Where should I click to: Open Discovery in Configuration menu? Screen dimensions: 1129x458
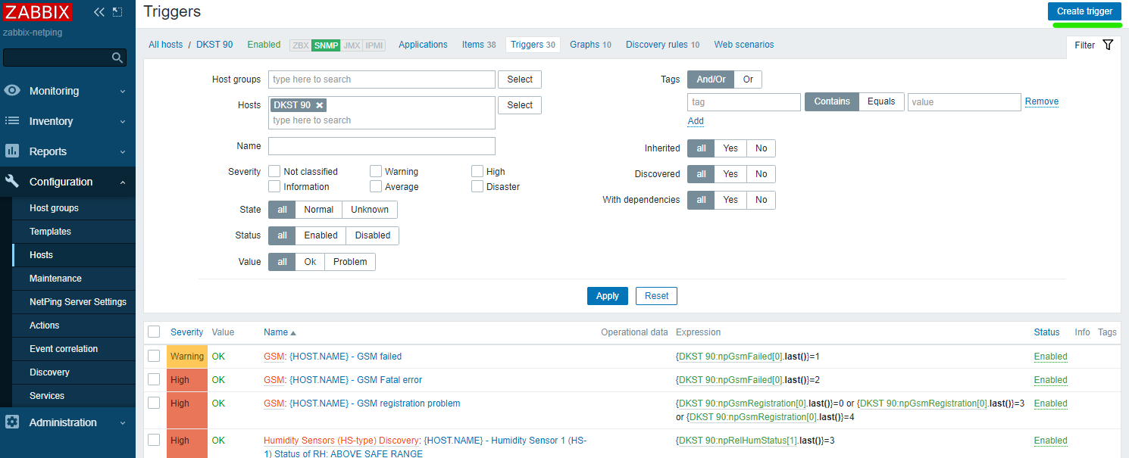tap(74, 372)
